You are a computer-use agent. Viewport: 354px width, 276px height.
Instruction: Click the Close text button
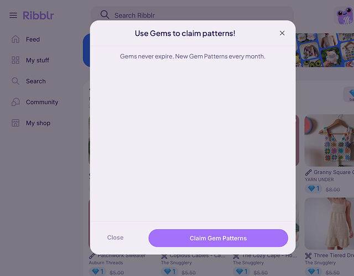(x=116, y=237)
